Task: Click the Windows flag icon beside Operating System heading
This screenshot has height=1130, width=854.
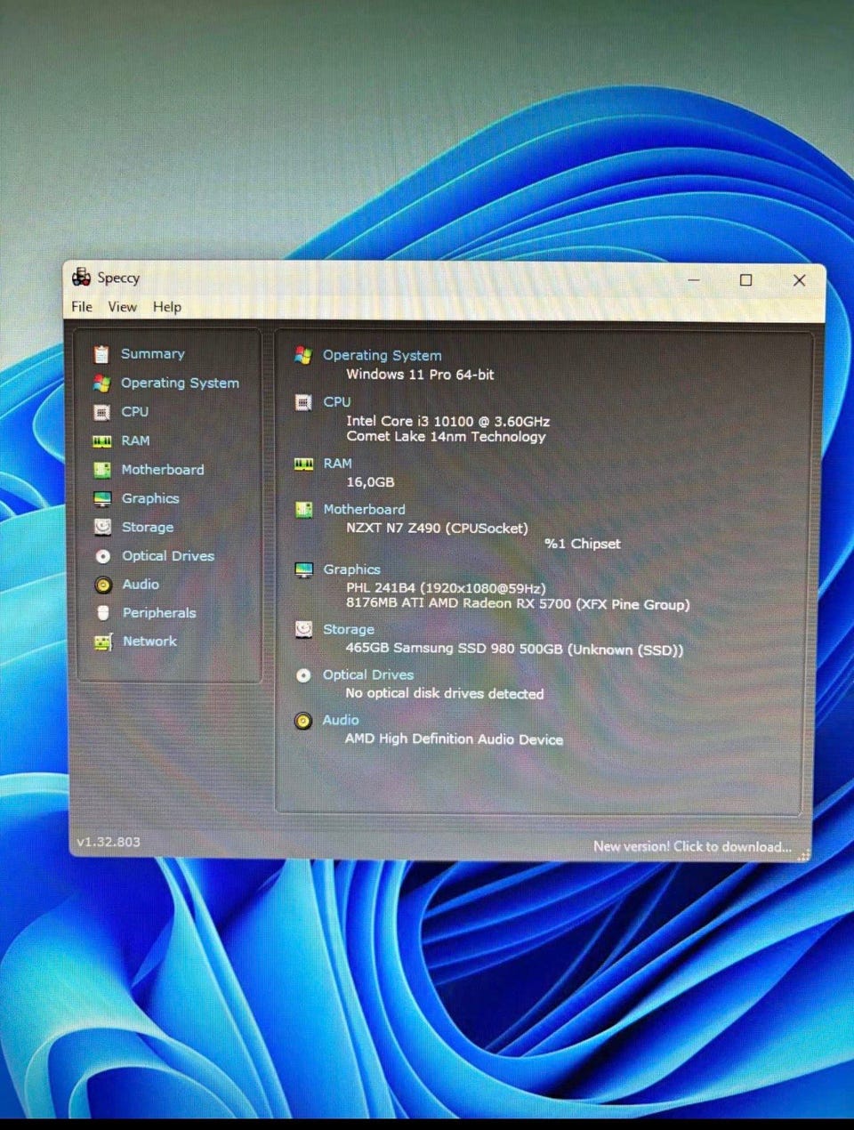Action: [303, 355]
